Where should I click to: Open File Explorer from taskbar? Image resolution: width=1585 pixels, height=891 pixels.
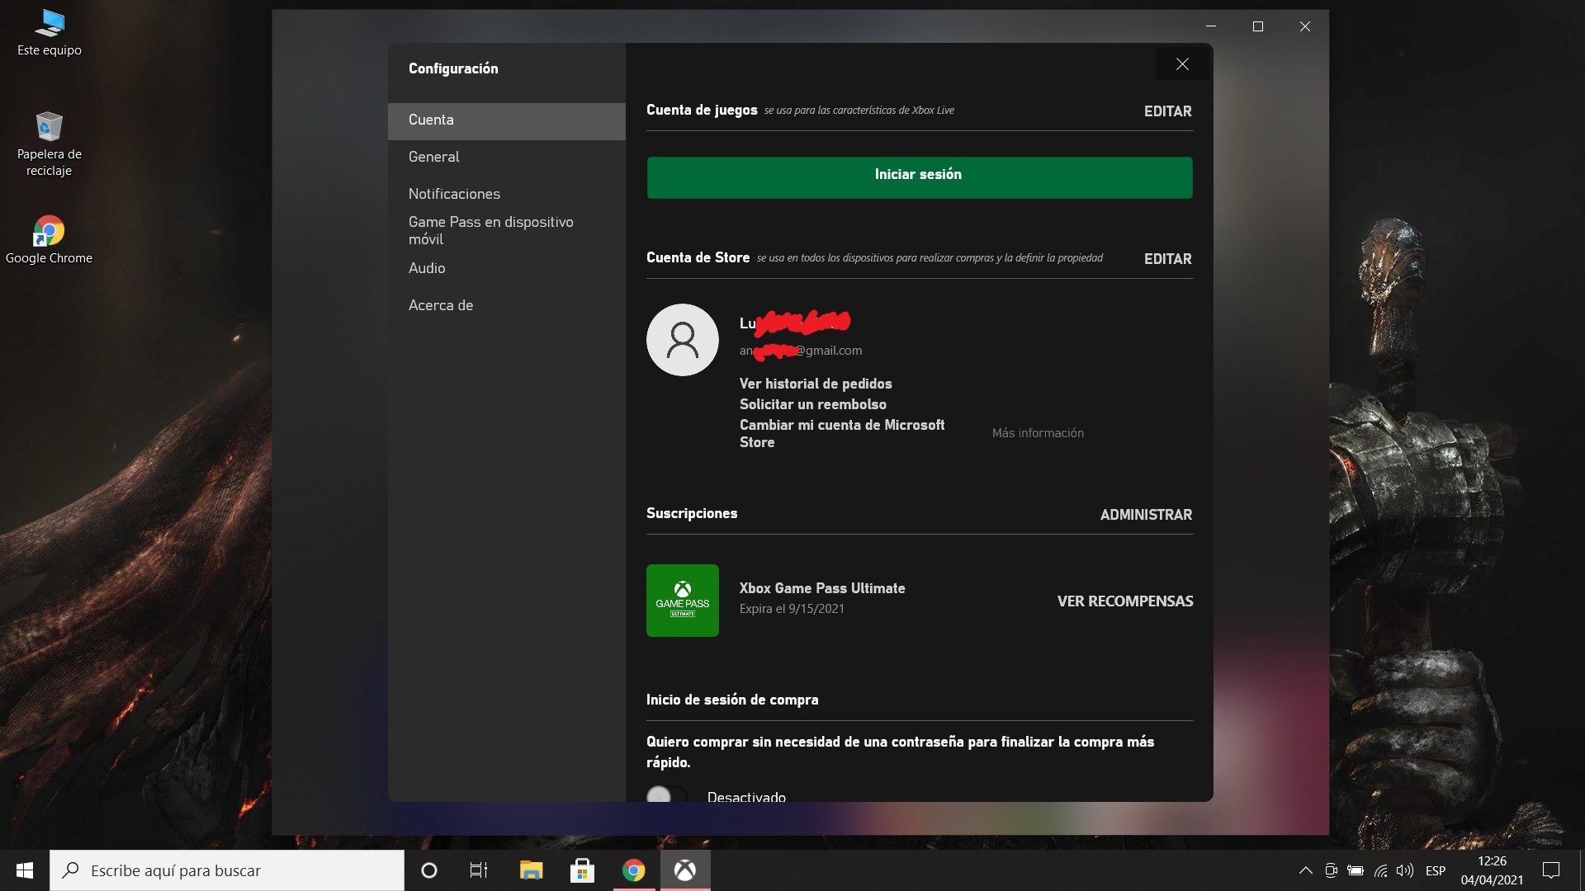click(531, 870)
